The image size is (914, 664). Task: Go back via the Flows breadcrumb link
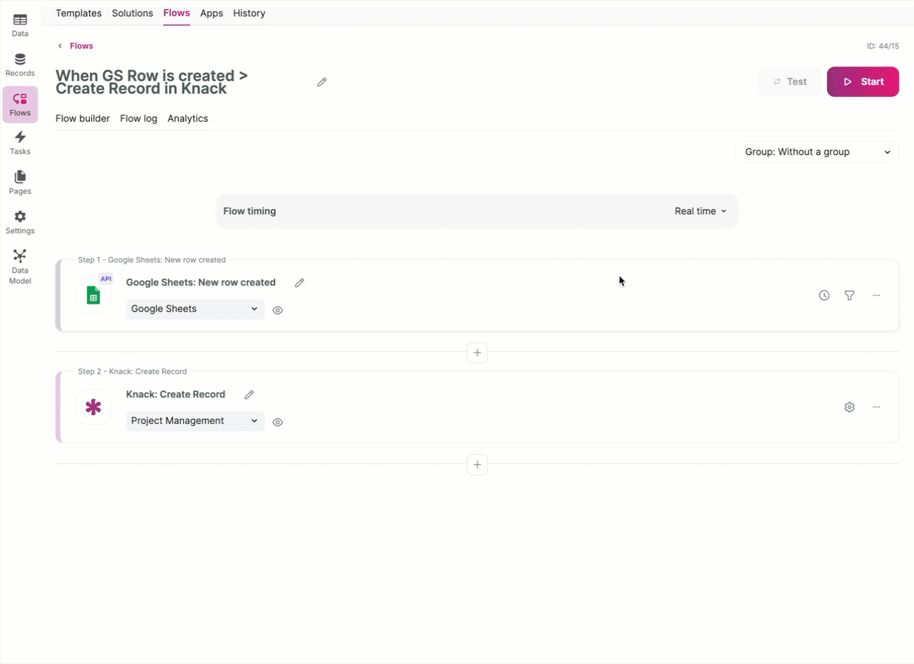(81, 46)
